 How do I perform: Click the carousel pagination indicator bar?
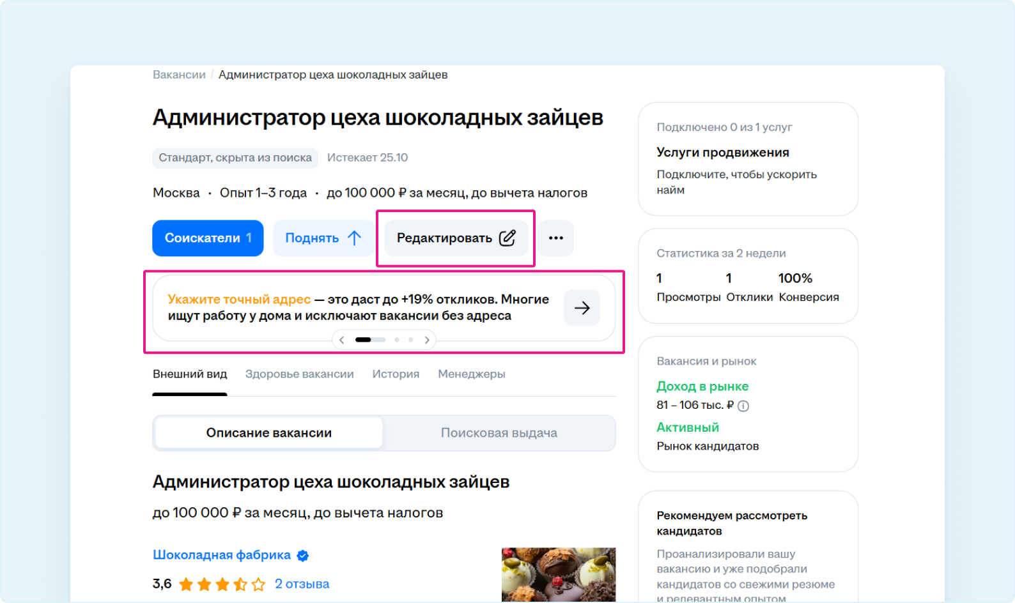tap(384, 340)
